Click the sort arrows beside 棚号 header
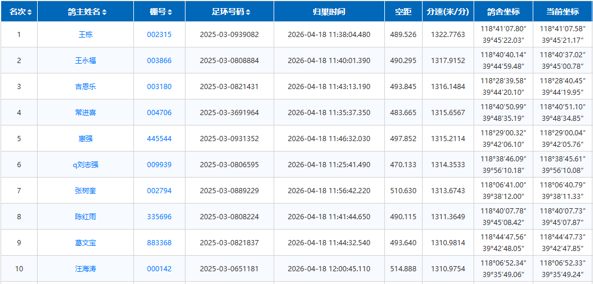The image size is (593, 284). click(x=169, y=12)
